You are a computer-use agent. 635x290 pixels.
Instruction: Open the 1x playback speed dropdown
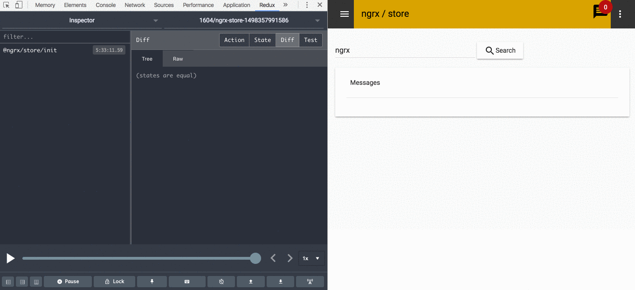pyautogui.click(x=311, y=258)
